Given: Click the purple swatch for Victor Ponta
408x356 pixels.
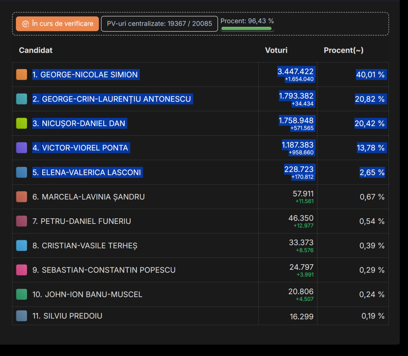Looking at the screenshot, I should (x=22, y=148).
